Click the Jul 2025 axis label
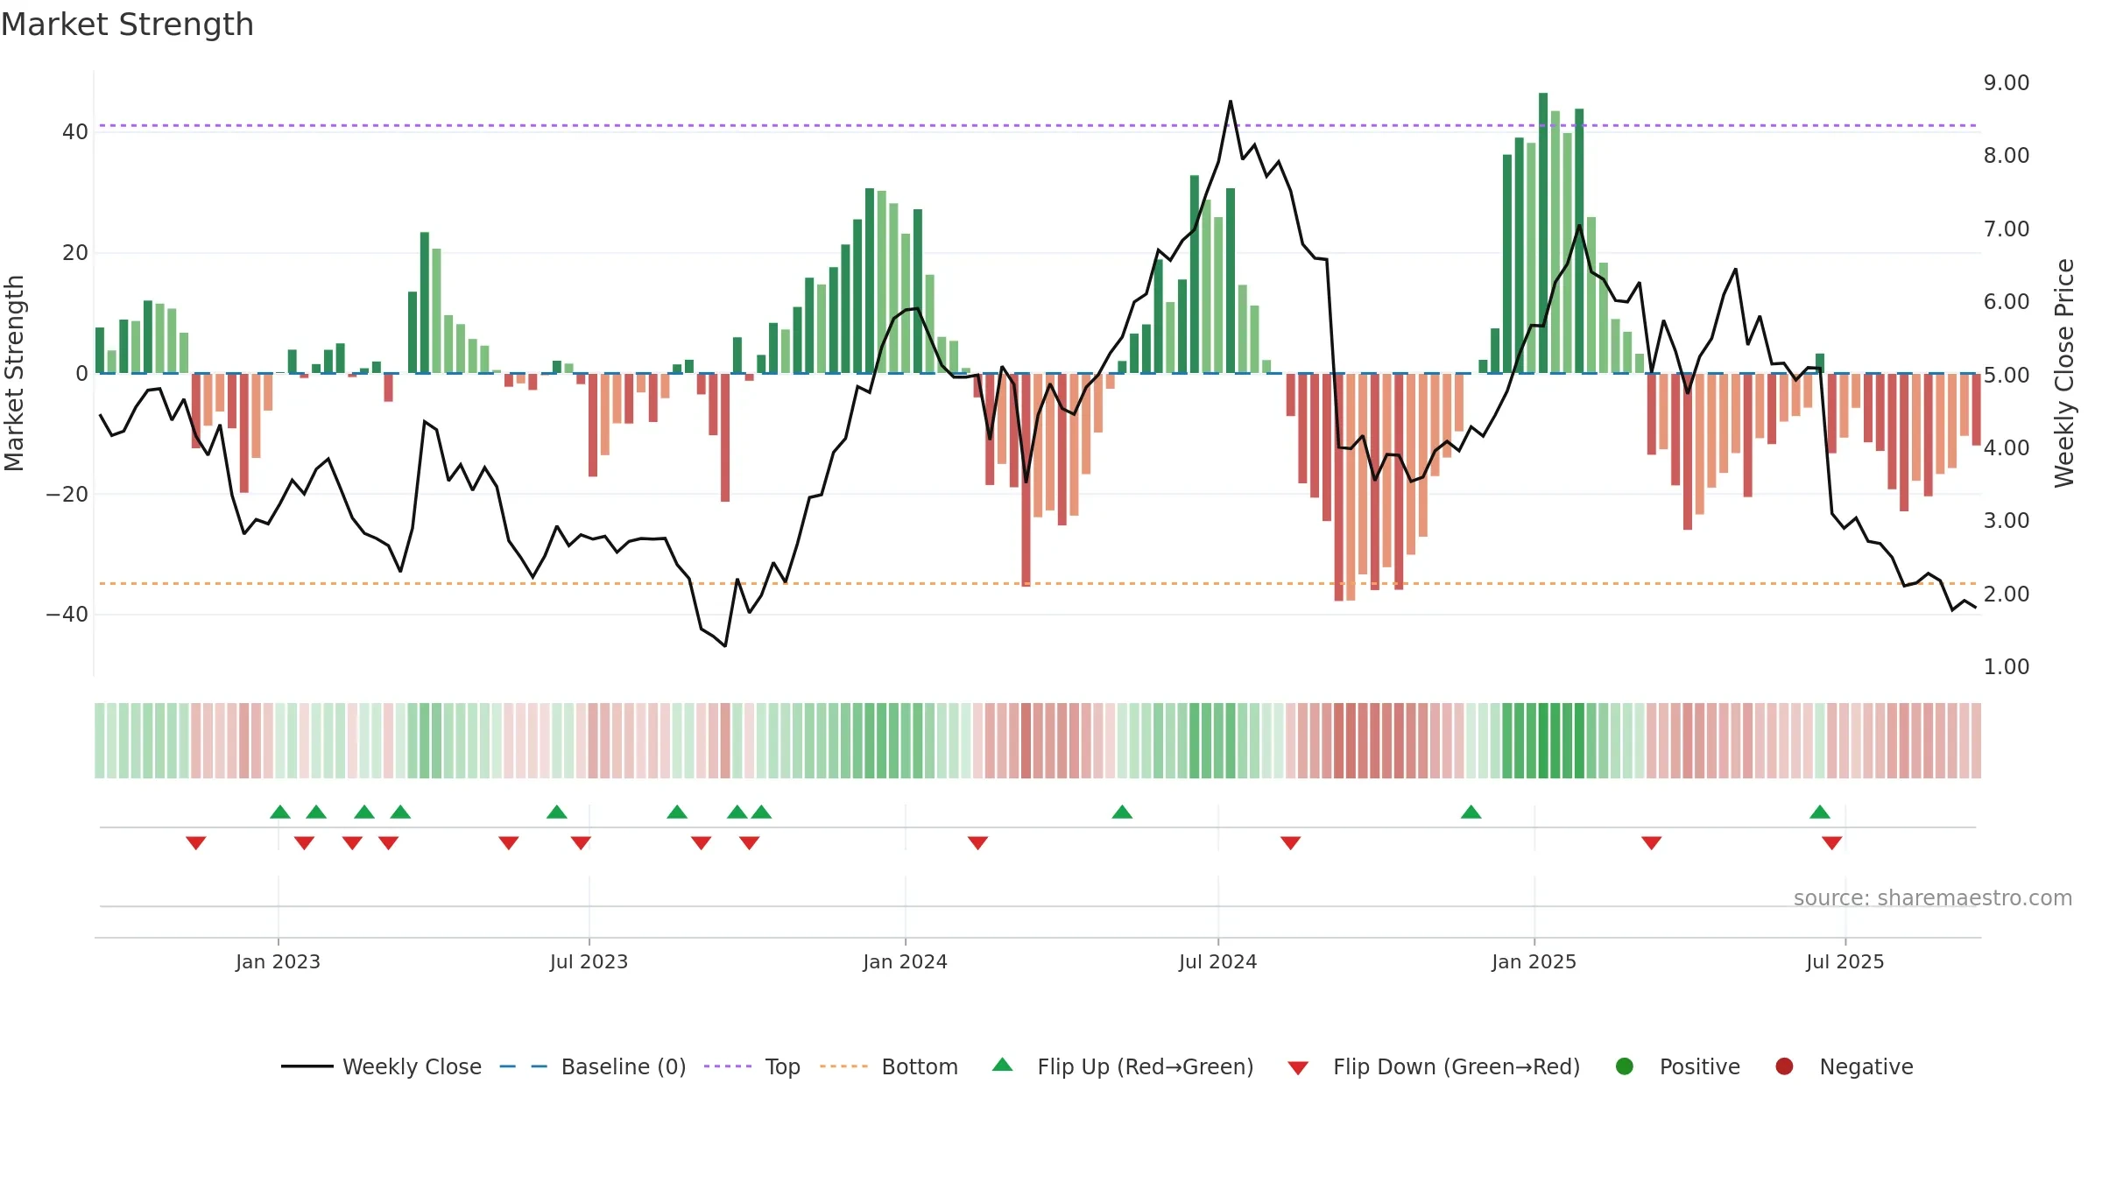 [1845, 961]
